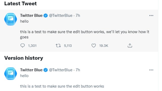Click Twitter Blue avatar in latest tweet
162x91 pixels.
(11, 19)
